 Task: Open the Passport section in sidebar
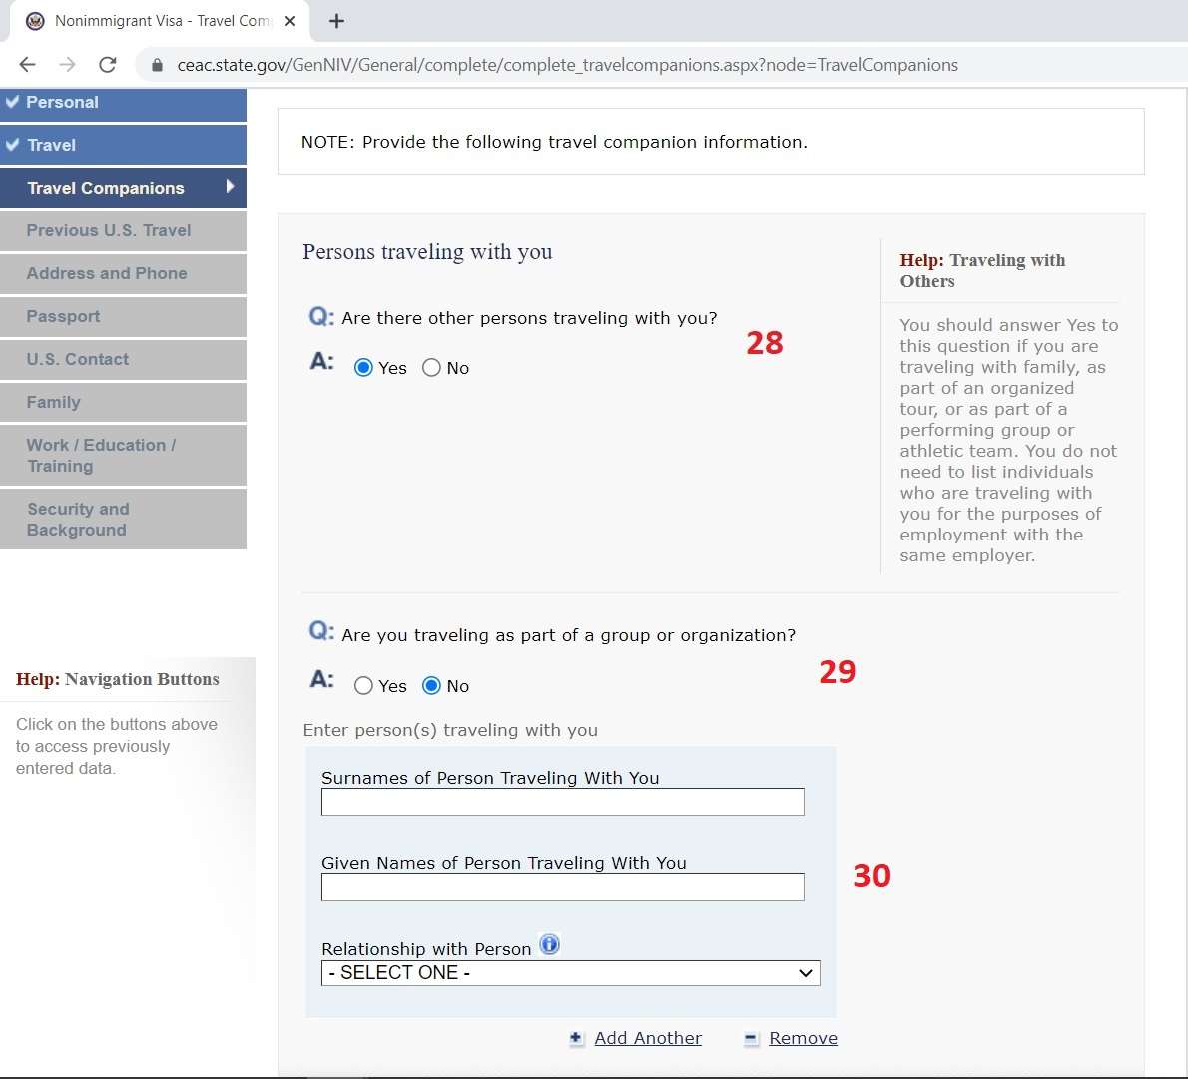click(x=123, y=316)
